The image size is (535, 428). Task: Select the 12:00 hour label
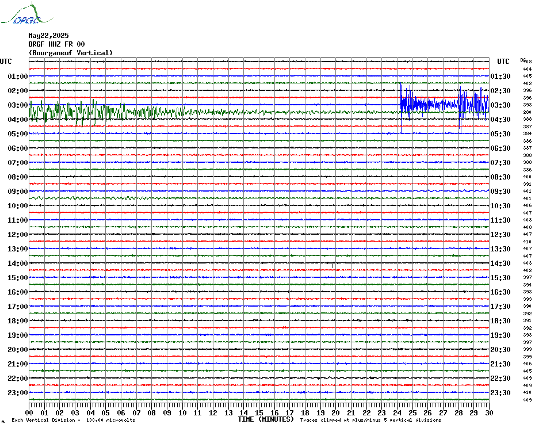pos(18,235)
